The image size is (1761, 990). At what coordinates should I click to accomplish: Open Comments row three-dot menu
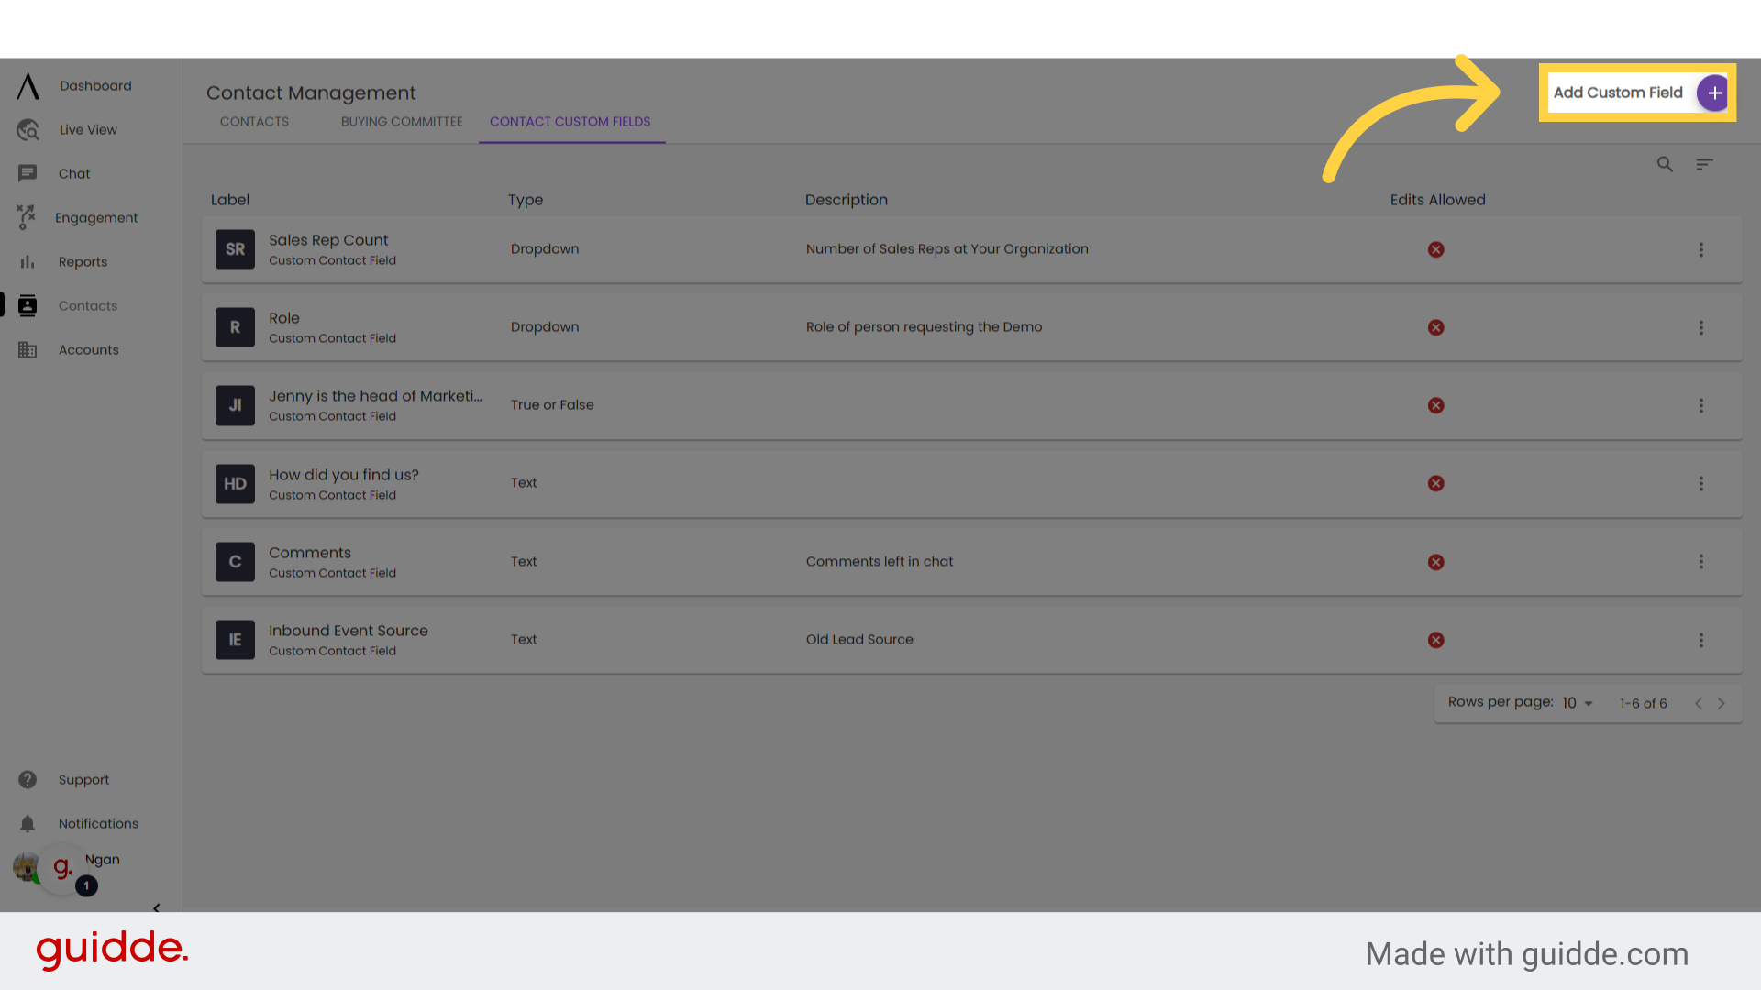click(1700, 562)
